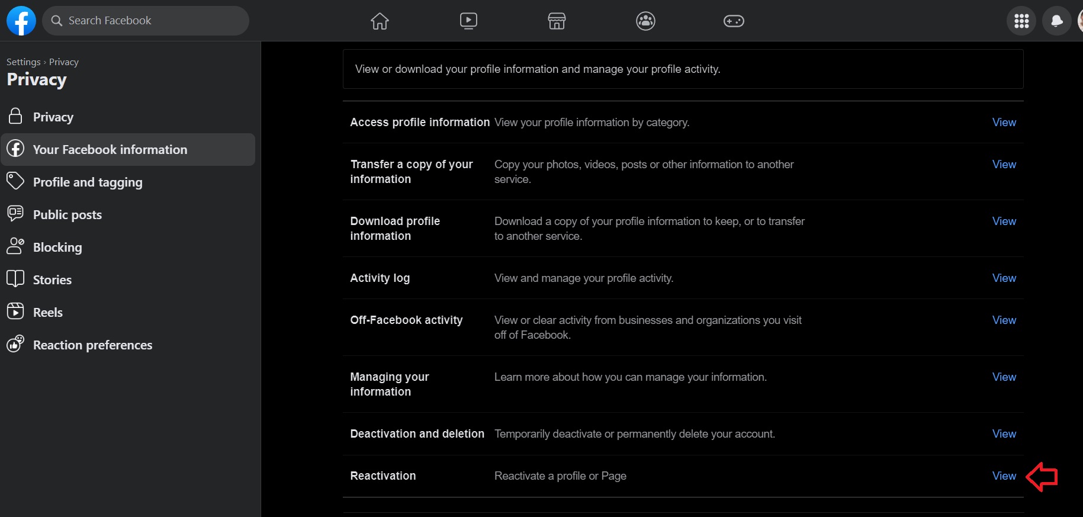Select Privacy in the sidebar
The width and height of the screenshot is (1083, 517).
click(128, 117)
